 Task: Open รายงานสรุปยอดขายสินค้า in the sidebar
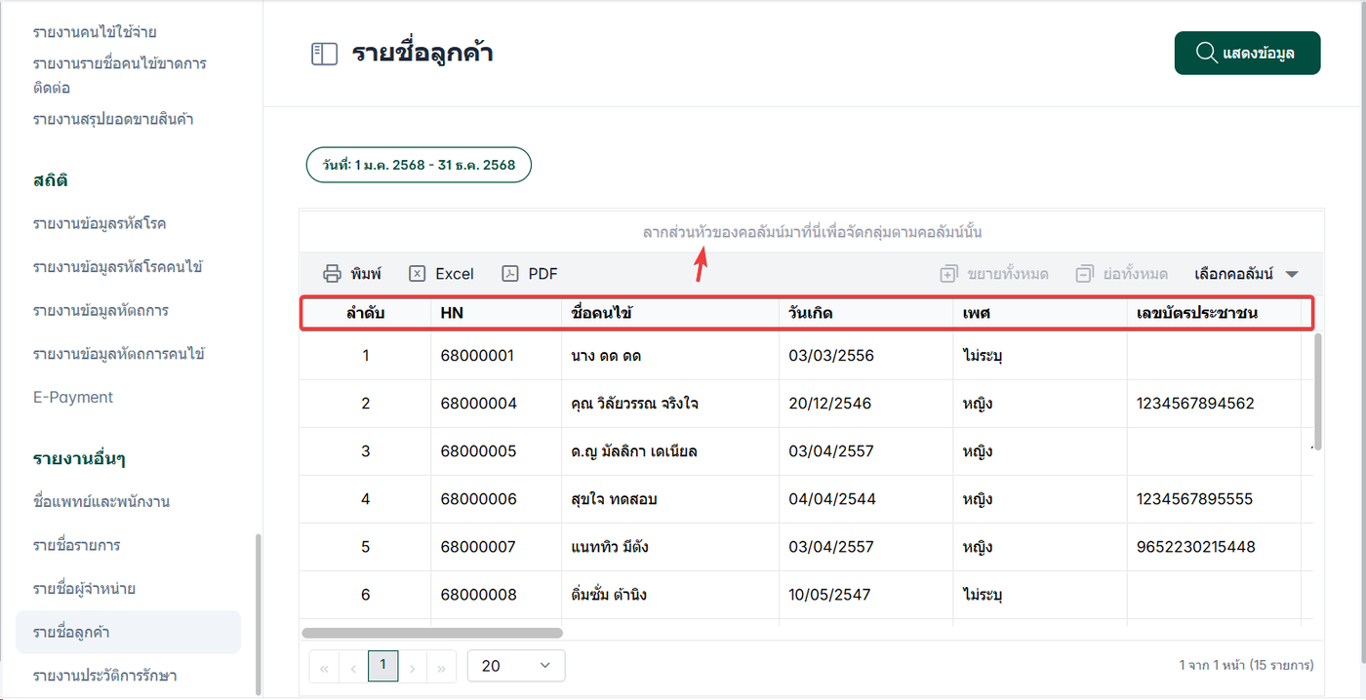pyautogui.click(x=113, y=119)
